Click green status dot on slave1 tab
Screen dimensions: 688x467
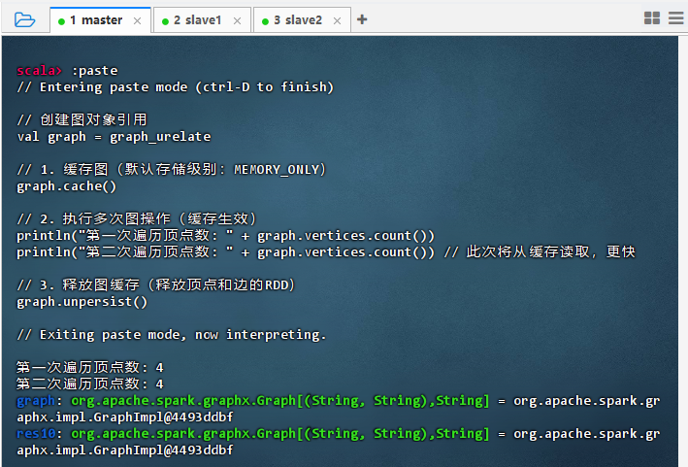click(x=165, y=21)
